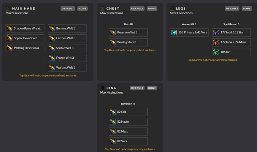257x152 pixels.
Task: Click 'Top Gear will not change any ring enchants'
Action: [x=130, y=149]
